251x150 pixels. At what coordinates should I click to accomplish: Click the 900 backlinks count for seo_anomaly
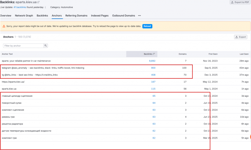tap(153, 68)
